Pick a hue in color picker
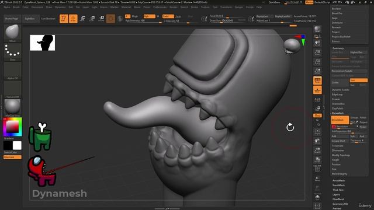Image resolution: width=374 pixels, height=210 pixels. 12,127
